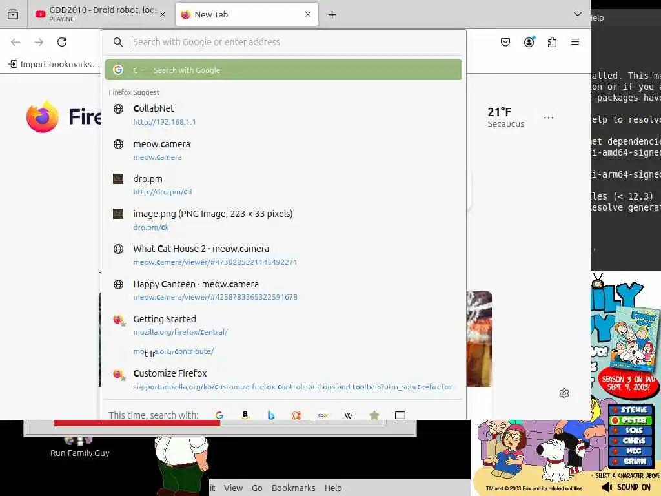
Task: Open the new tab personalize gear icon
Action: [x=564, y=393]
